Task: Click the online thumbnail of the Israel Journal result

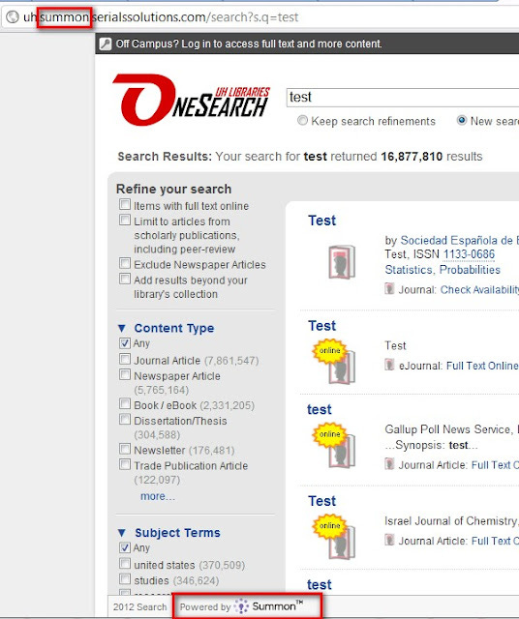Action: point(334,537)
